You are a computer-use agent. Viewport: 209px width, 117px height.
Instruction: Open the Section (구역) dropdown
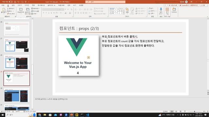[x=34, y=14]
